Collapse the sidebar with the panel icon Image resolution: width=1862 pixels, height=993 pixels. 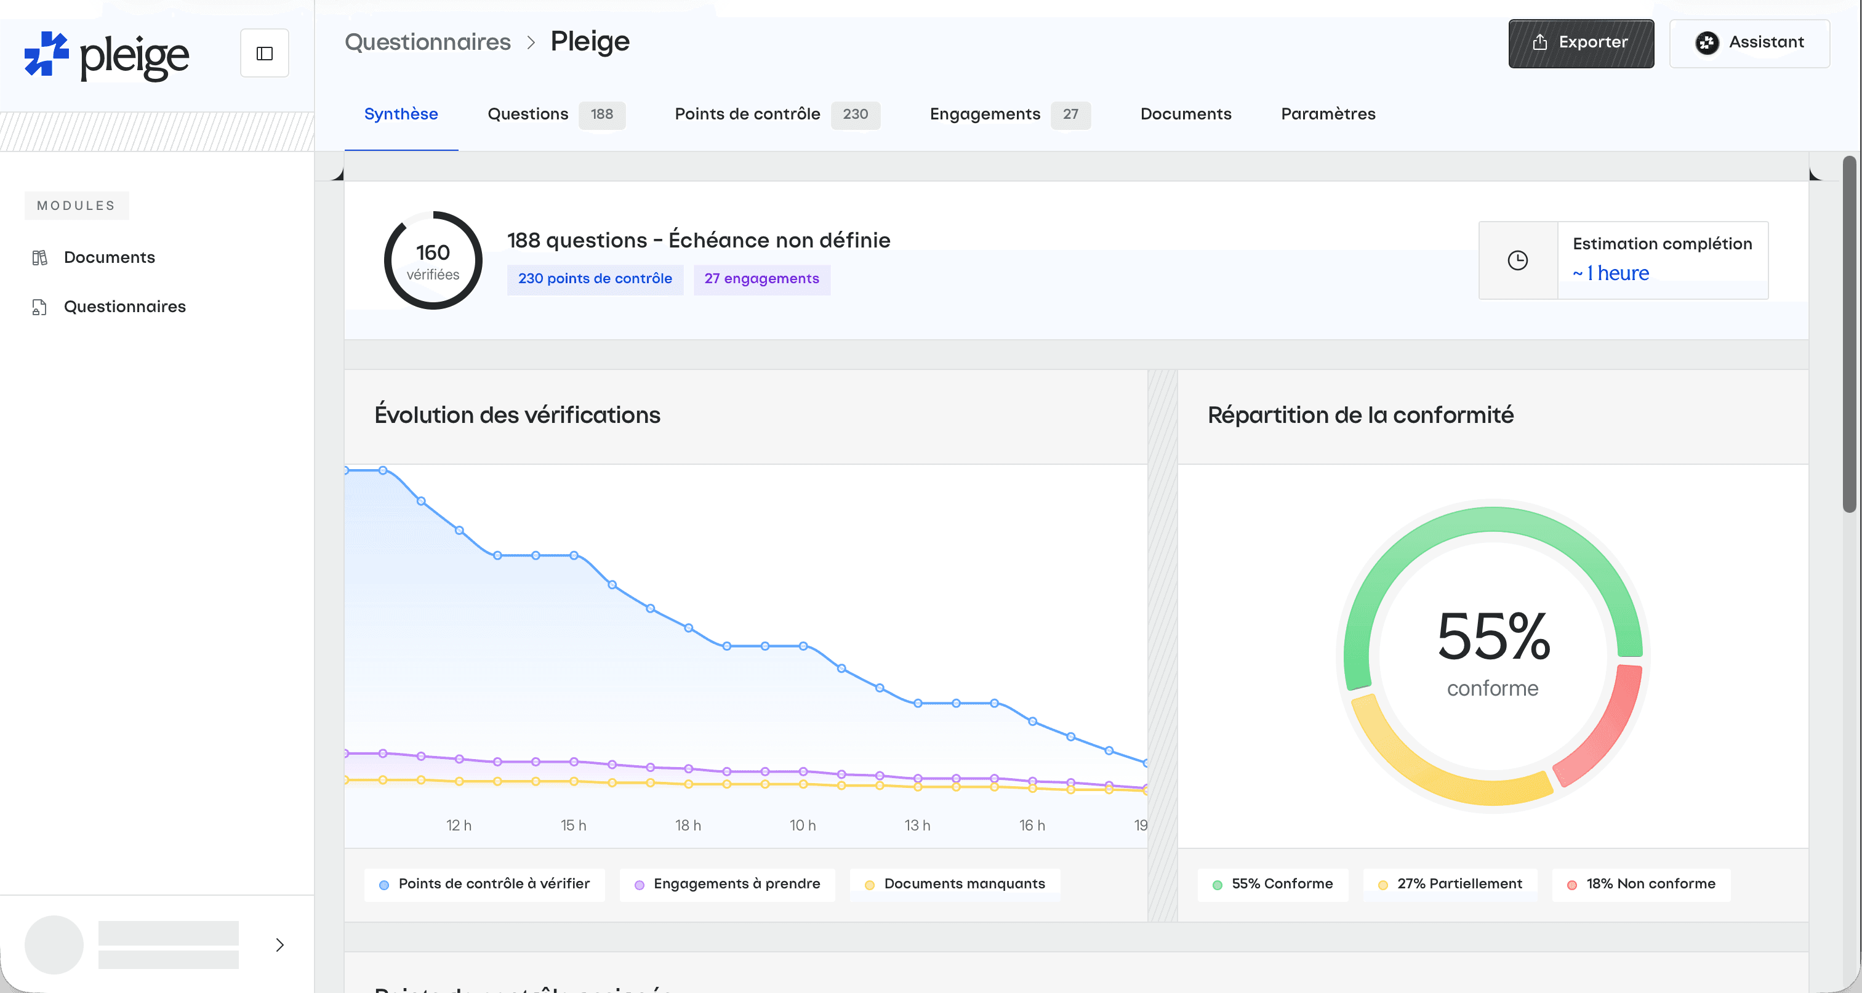click(x=265, y=54)
